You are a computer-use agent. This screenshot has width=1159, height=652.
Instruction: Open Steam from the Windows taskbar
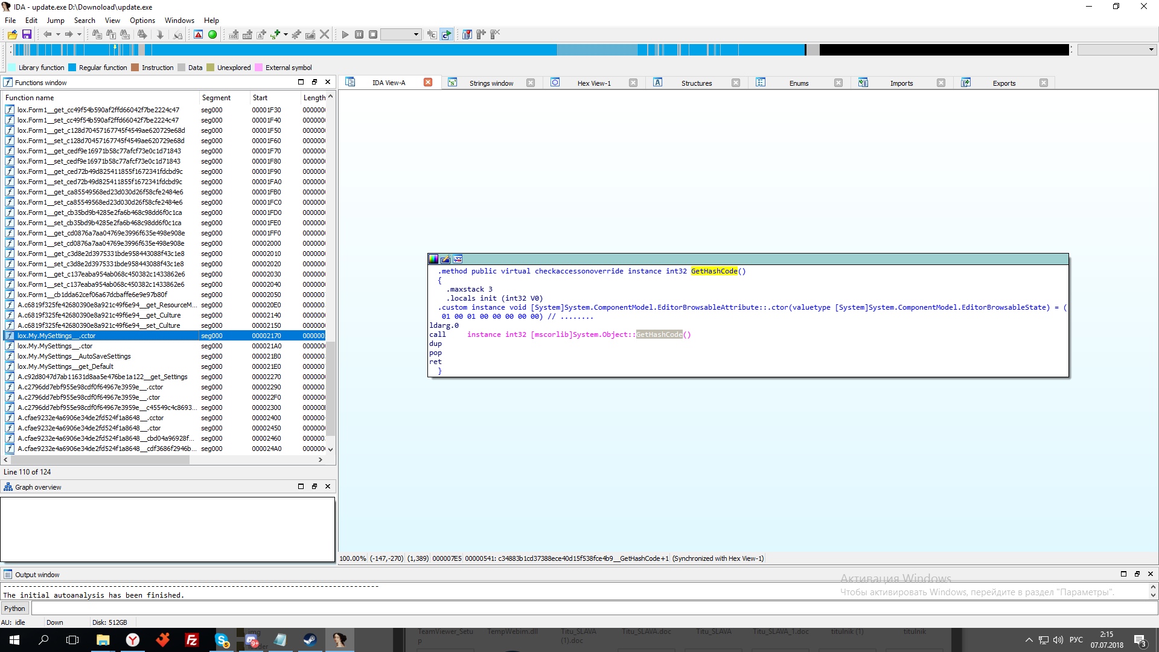pyautogui.click(x=310, y=640)
